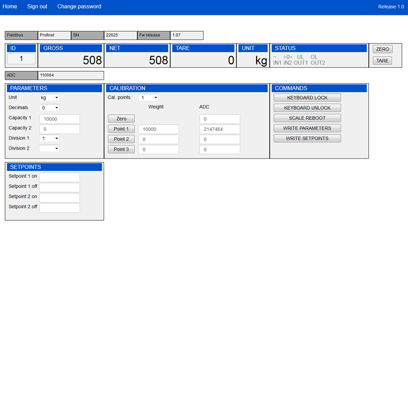Select Sign out in top bar
Screen dimensions: 408x408
pyautogui.click(x=37, y=7)
